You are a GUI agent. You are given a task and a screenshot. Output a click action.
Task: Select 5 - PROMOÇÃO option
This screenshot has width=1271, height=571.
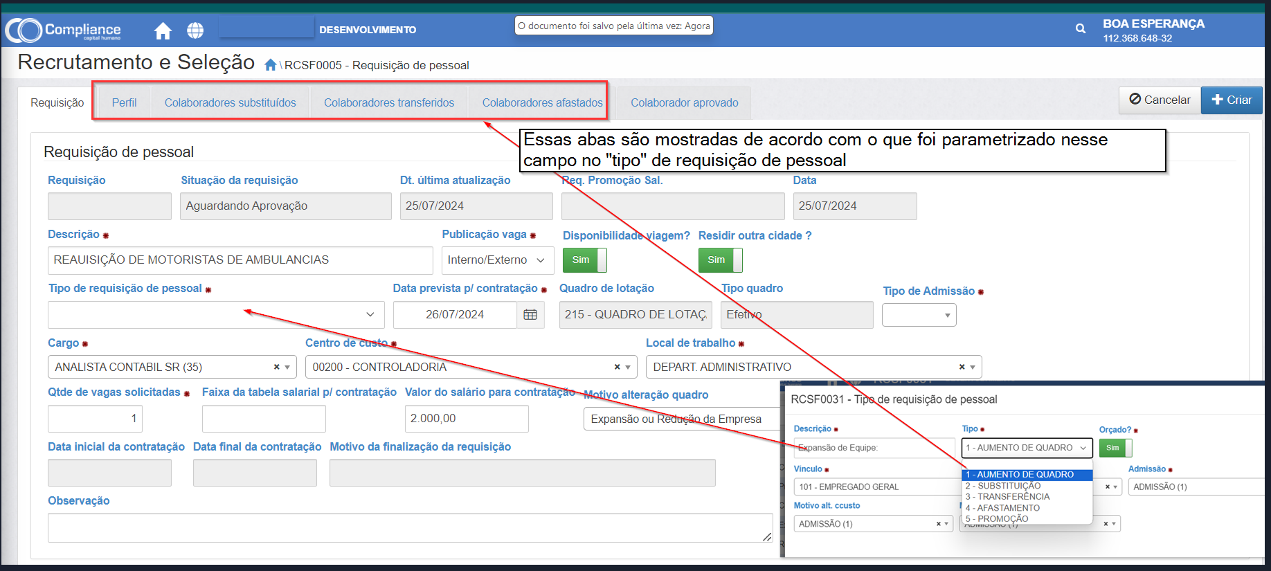pos(1027,518)
